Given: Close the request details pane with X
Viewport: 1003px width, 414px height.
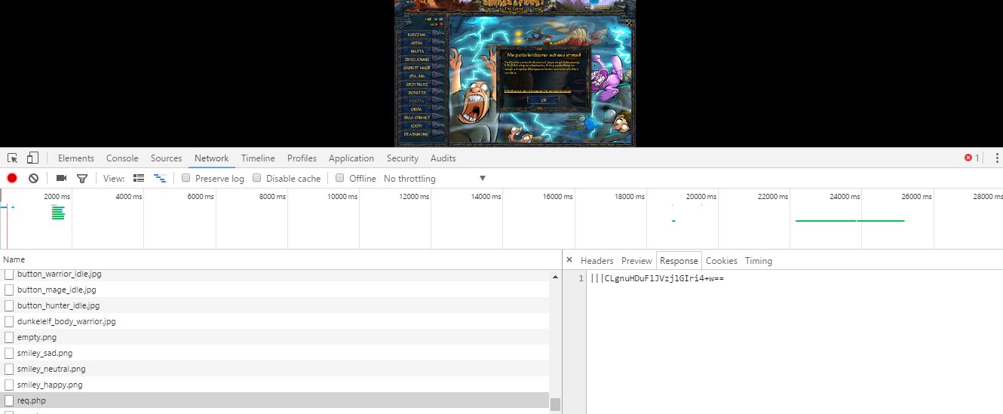Looking at the screenshot, I should coord(569,261).
